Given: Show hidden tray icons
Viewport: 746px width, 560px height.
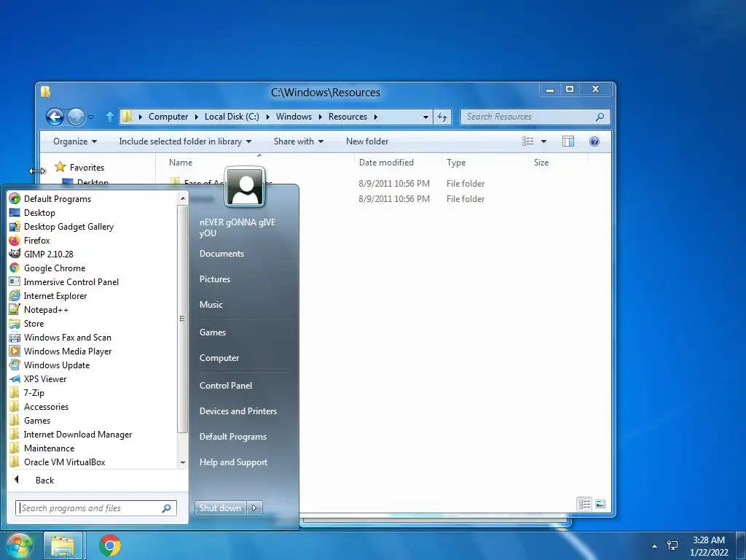Looking at the screenshot, I should click(x=655, y=546).
